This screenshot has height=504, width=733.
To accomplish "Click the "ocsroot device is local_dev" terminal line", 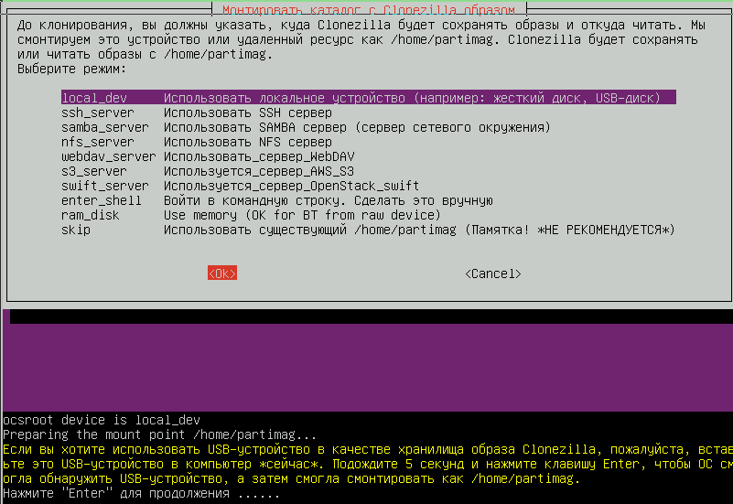I will (102, 420).
